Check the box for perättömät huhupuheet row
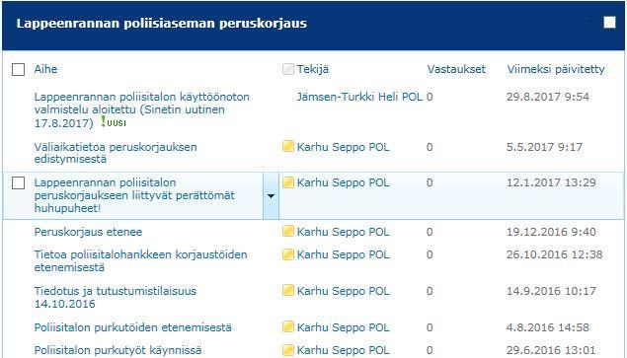The image size is (627, 358). 19,183
